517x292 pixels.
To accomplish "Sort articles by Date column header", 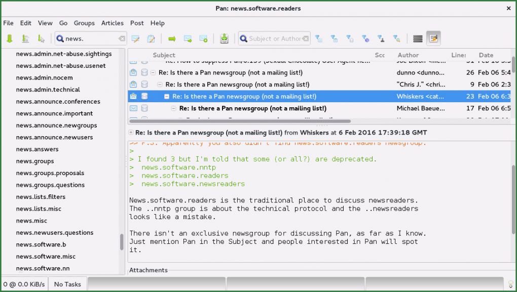I will tap(486, 55).
